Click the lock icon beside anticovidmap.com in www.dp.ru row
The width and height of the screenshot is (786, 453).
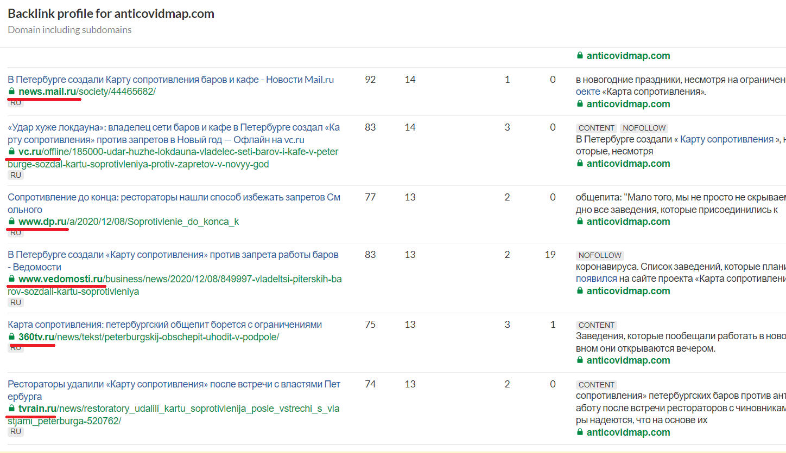[580, 222]
